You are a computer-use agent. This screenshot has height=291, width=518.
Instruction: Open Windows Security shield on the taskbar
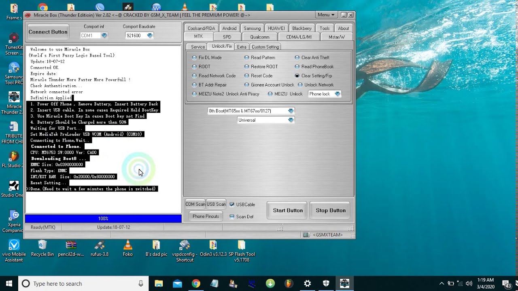(x=326, y=283)
